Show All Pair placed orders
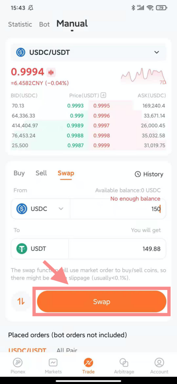 [67, 350]
